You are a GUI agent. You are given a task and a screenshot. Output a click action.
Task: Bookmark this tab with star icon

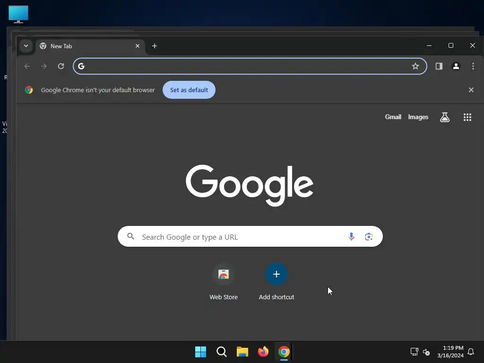coord(415,66)
